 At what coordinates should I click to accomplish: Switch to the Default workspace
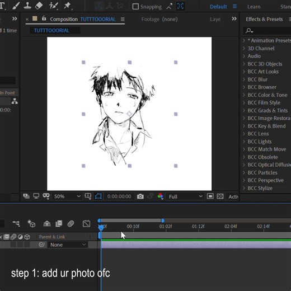218,7
